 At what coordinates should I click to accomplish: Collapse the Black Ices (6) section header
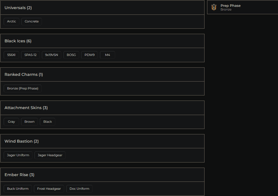(x=102, y=41)
